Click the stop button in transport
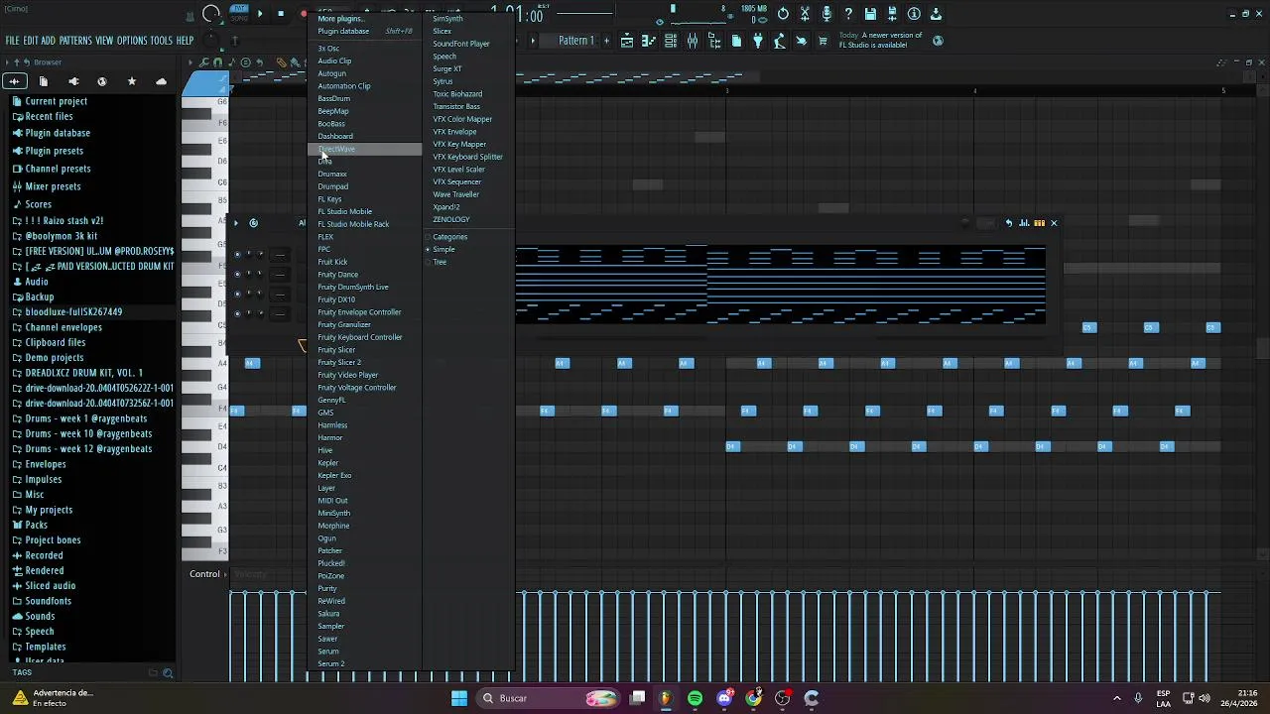 tap(281, 14)
